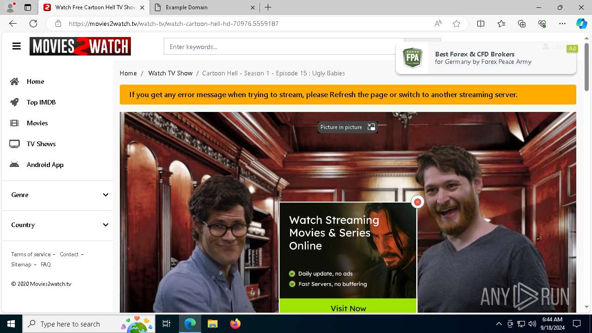The image size is (592, 333).
Task: Select the Watch Free Cartoon Hell tab
Action: pos(94,7)
